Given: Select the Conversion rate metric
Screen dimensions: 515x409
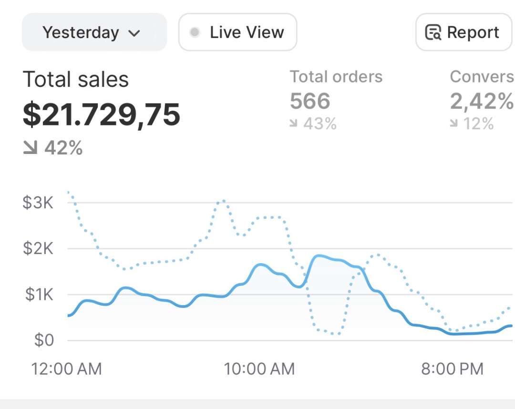Looking at the screenshot, I should coord(482,77).
